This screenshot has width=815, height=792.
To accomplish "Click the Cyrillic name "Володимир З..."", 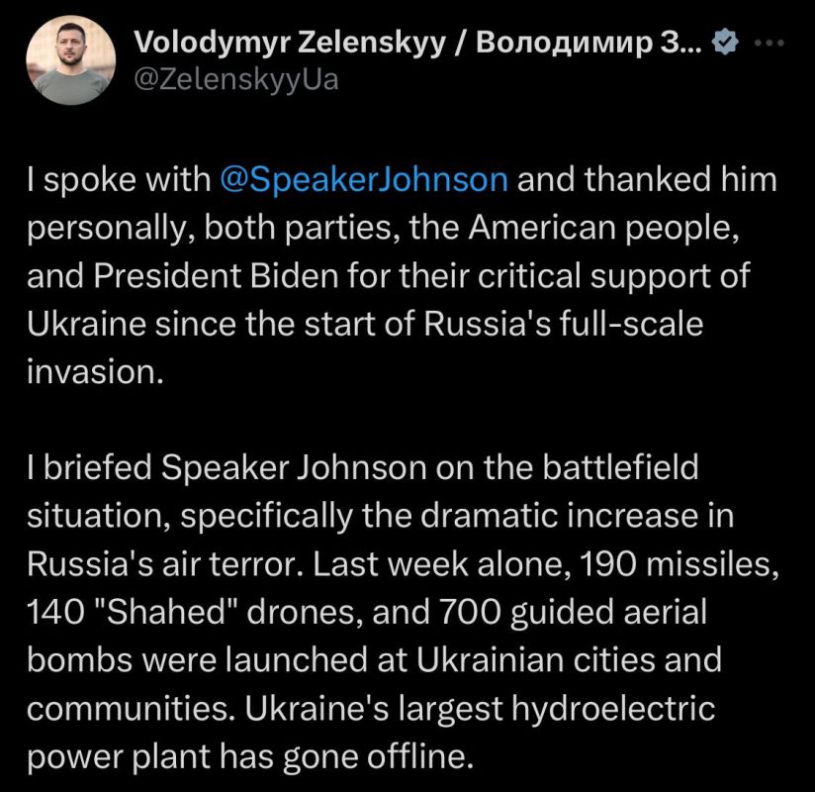I will point(589,43).
